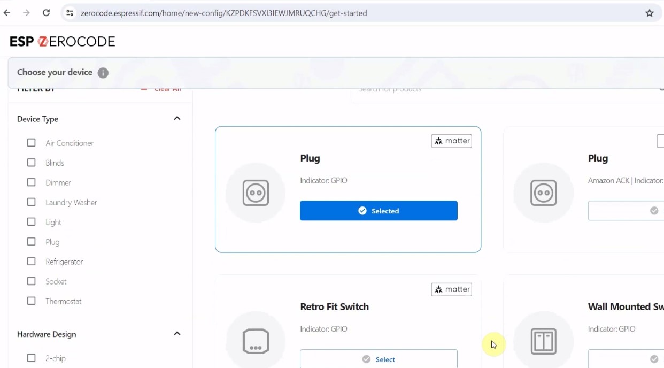This screenshot has height=368, width=664.
Task: Click the Wall Mounted Switch icon
Action: pos(543,341)
